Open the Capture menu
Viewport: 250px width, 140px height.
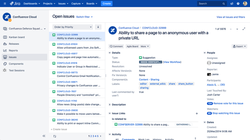click(x=77, y=4)
